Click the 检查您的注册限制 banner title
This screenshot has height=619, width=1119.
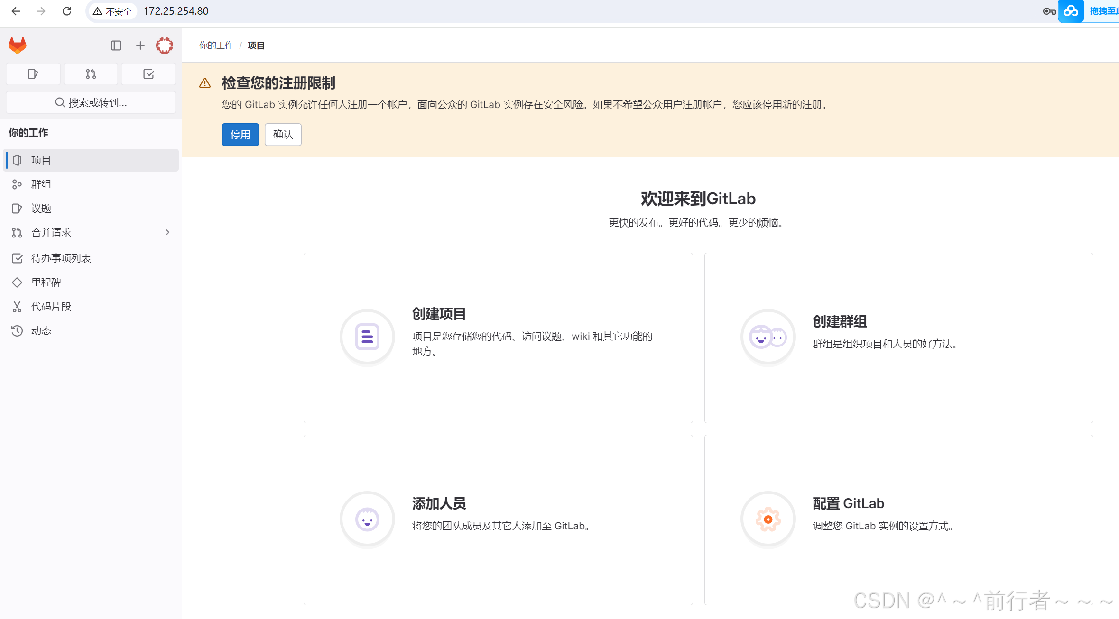coord(278,83)
